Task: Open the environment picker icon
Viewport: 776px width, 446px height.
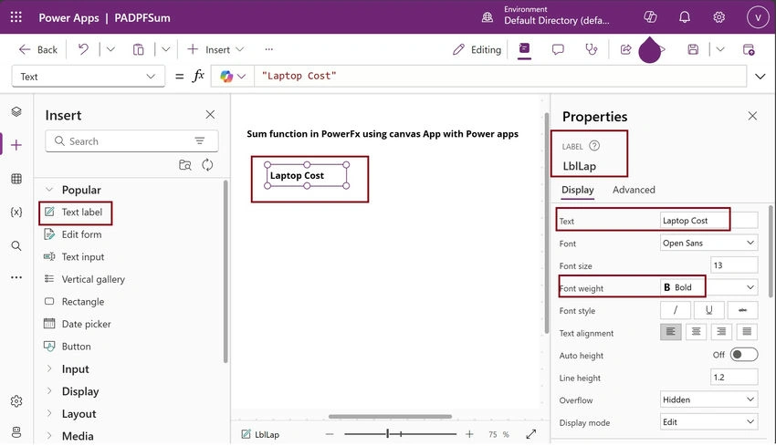Action: (x=487, y=17)
